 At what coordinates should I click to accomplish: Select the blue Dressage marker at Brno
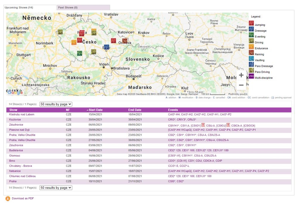(107, 47)
